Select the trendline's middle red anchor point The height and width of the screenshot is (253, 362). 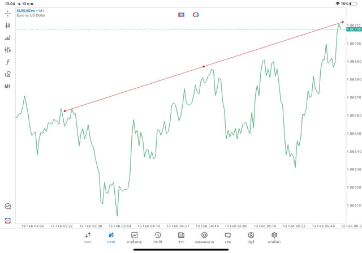click(x=204, y=67)
